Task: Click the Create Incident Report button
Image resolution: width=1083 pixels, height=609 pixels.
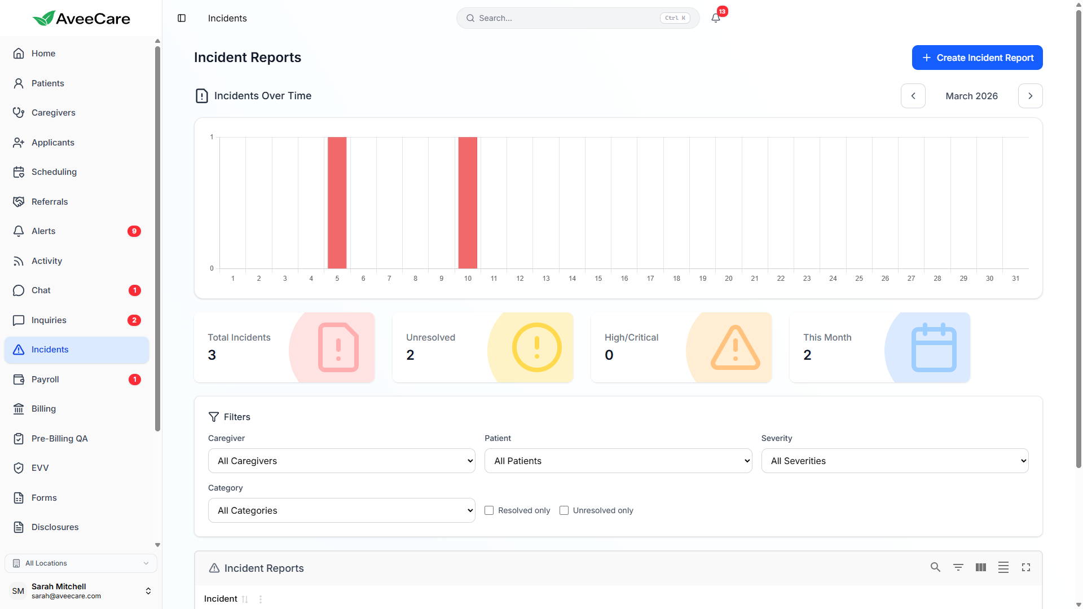Action: click(977, 58)
